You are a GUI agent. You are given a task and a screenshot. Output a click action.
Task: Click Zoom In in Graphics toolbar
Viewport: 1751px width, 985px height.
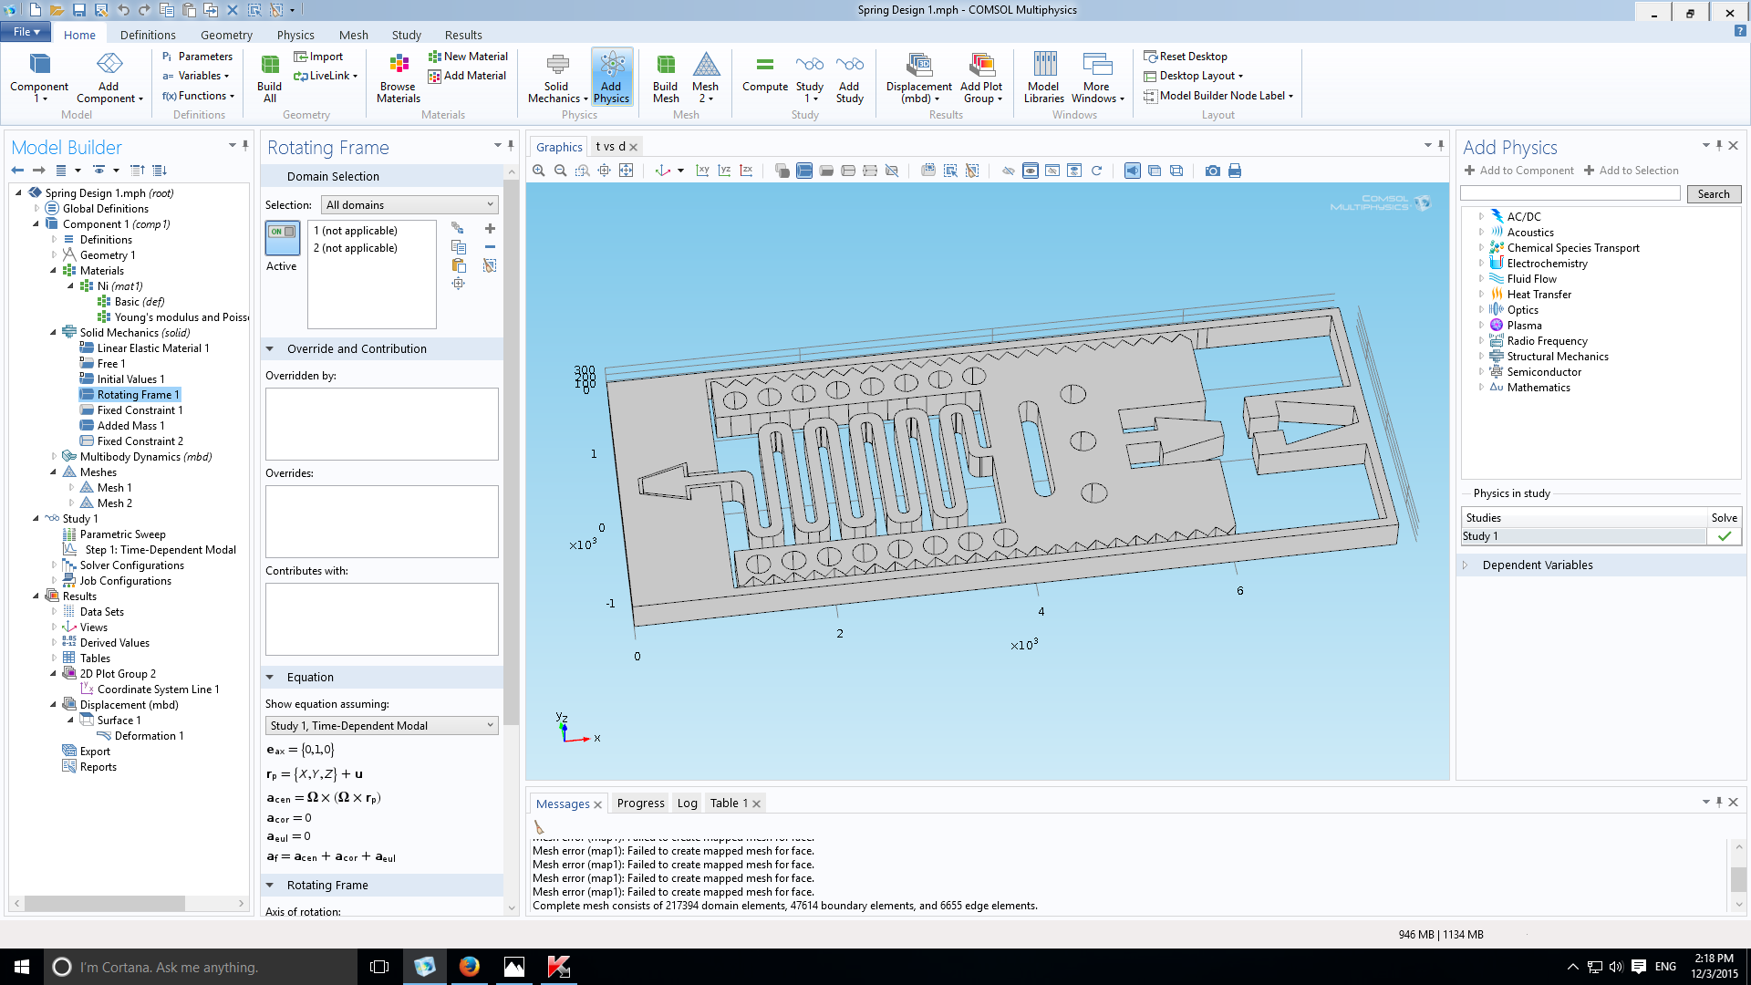539,171
